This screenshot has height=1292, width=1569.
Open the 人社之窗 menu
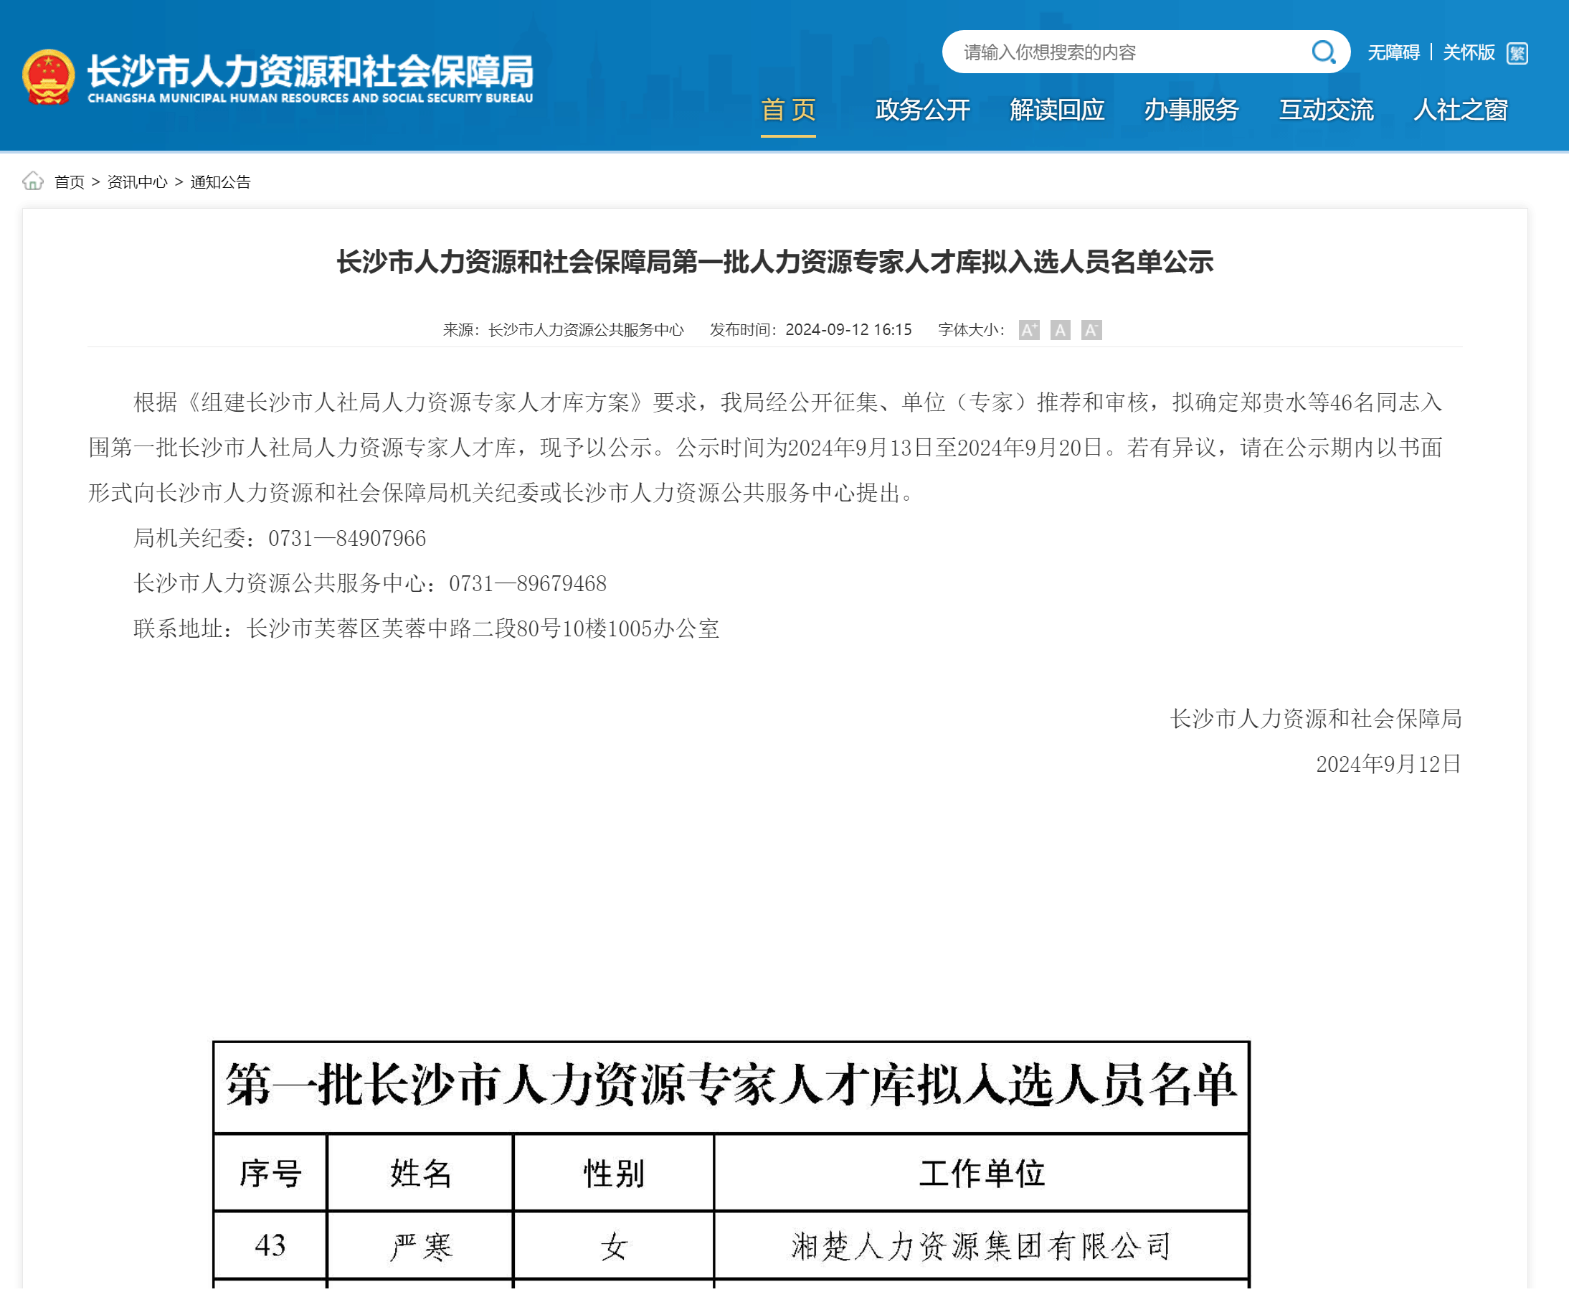(1461, 110)
